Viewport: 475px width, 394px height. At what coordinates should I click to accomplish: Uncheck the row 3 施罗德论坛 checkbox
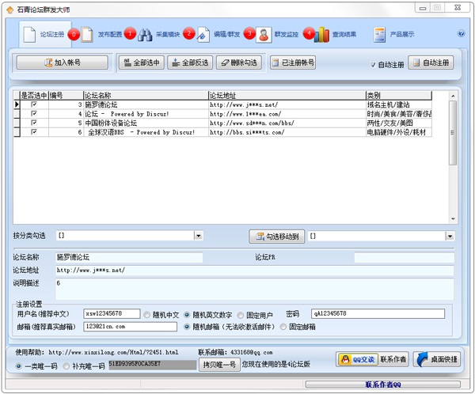[x=34, y=104]
